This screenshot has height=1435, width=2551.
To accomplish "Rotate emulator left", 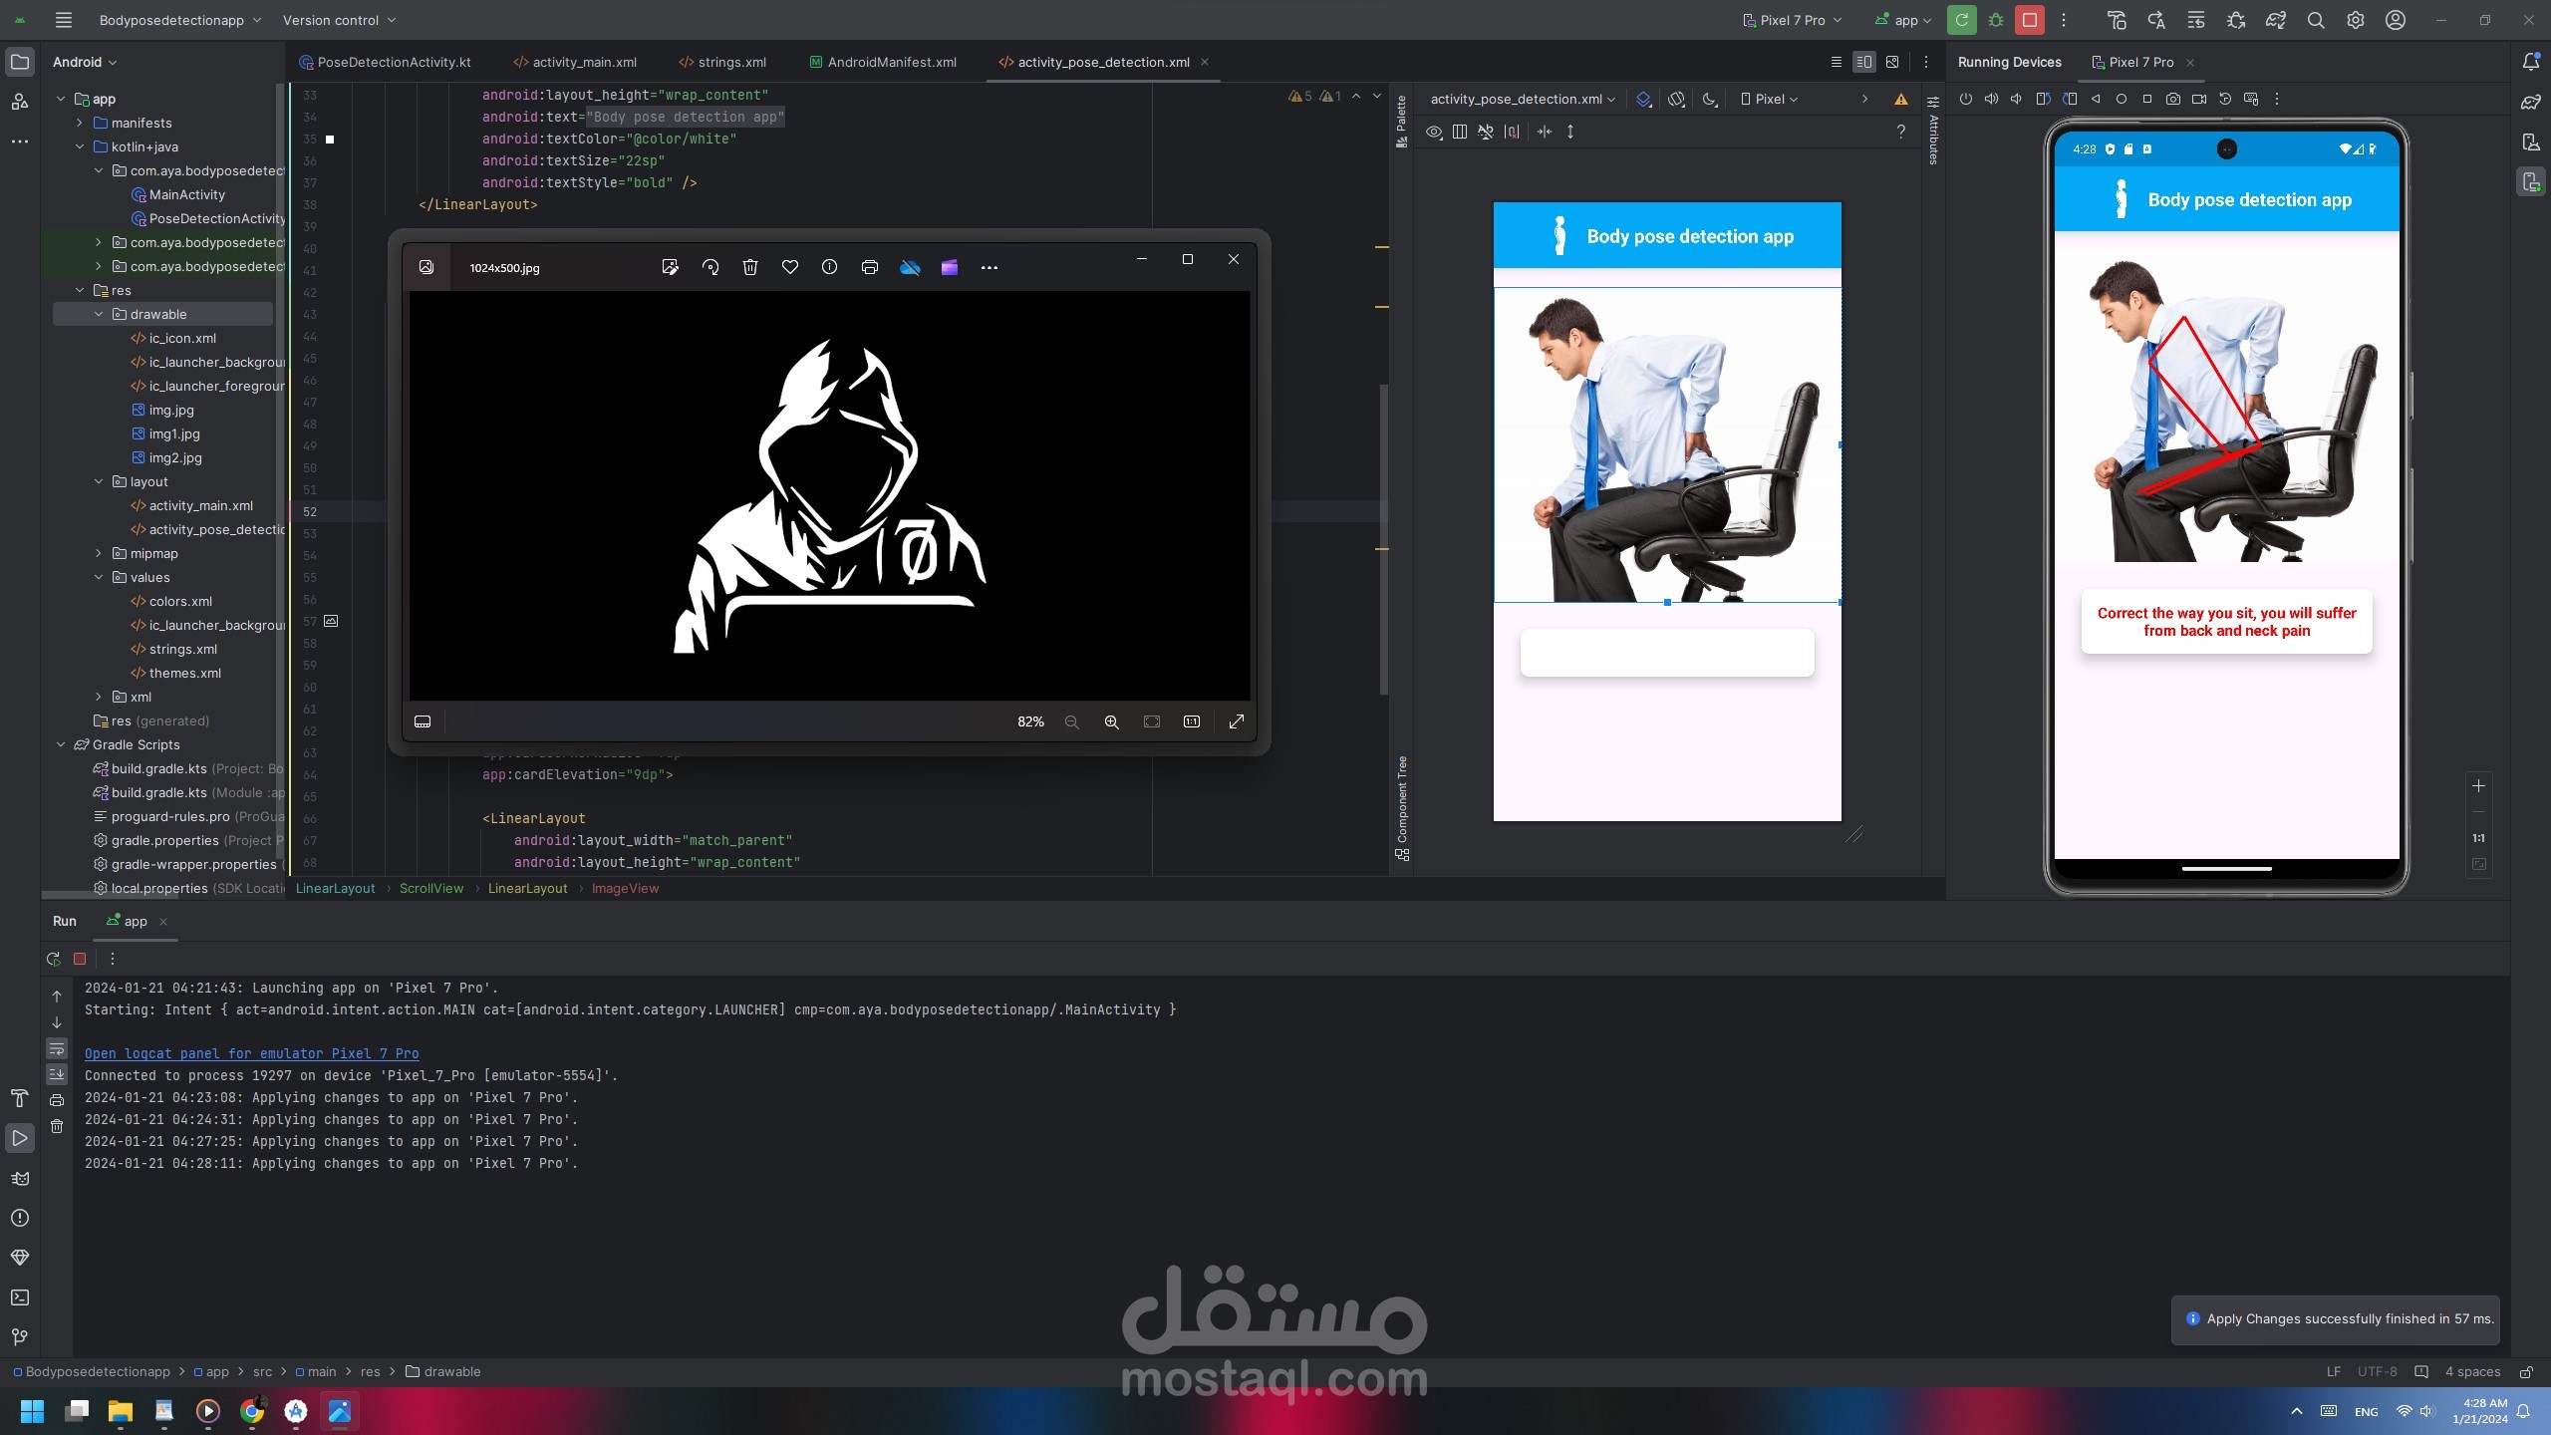I will click(x=2043, y=99).
